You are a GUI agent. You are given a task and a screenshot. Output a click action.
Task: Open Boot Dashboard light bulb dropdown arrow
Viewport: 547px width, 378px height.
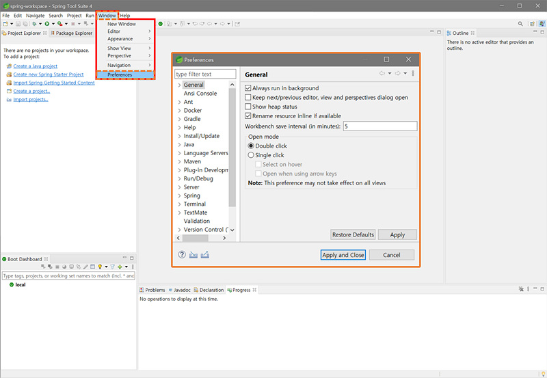tap(106, 267)
